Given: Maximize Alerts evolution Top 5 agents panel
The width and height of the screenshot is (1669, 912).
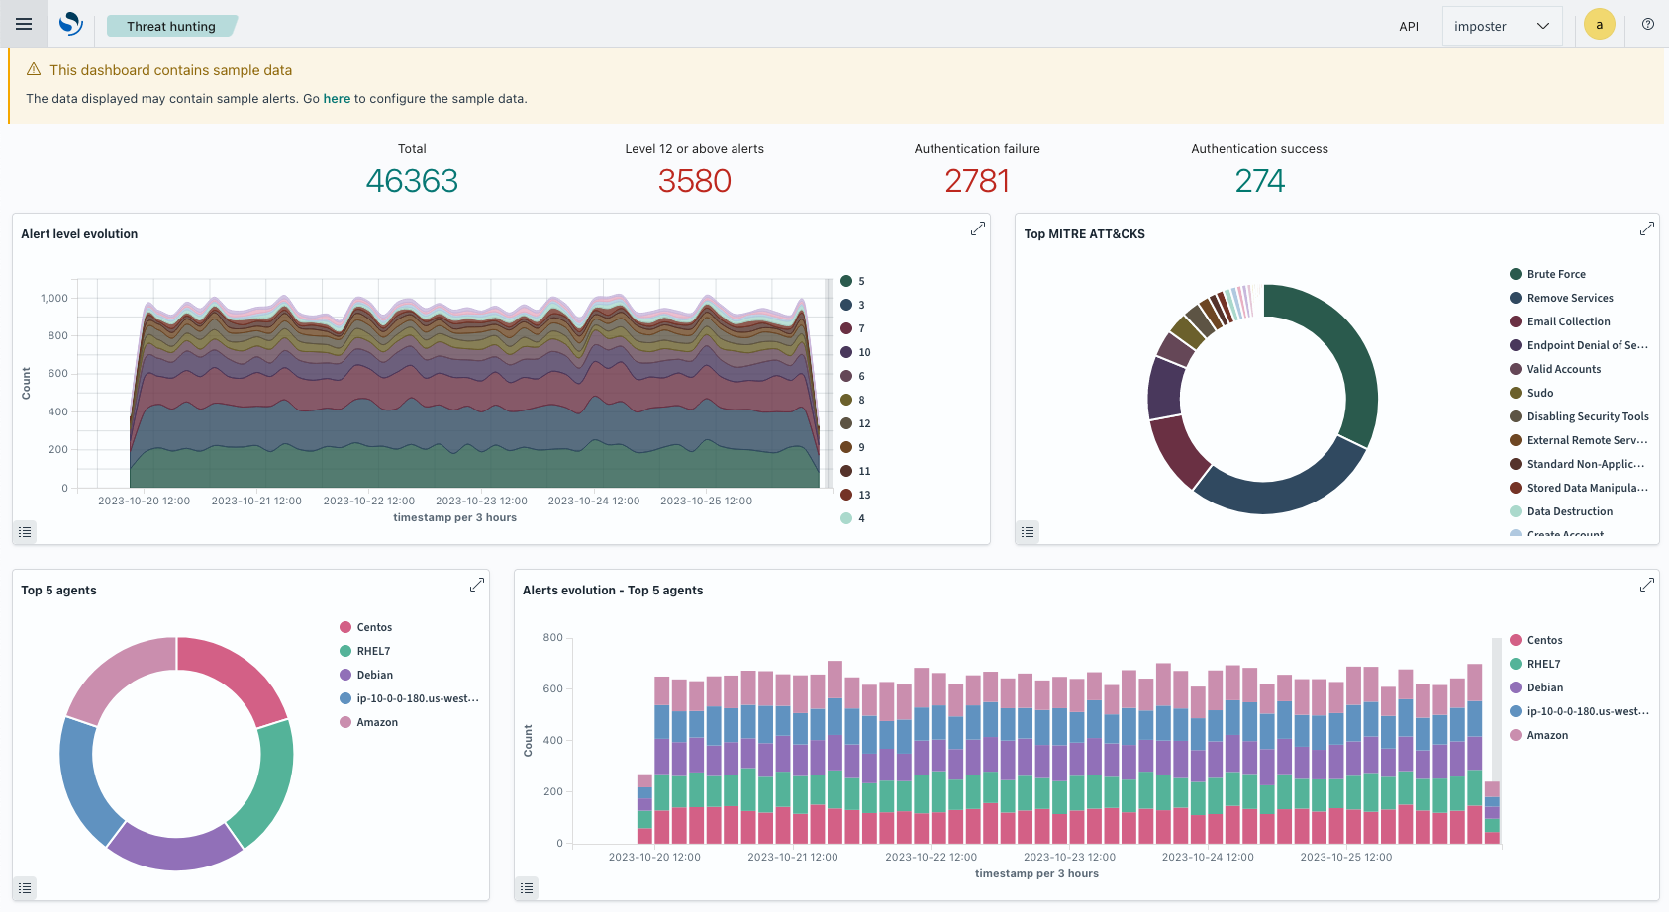Looking at the screenshot, I should pyautogui.click(x=1647, y=585).
